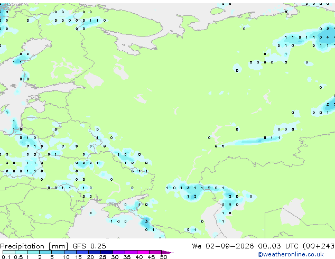Screen dimensions: 335x259
Task: Click the legend swatch between 1 and 2
Action: pyautogui.click(x=33, y=252)
